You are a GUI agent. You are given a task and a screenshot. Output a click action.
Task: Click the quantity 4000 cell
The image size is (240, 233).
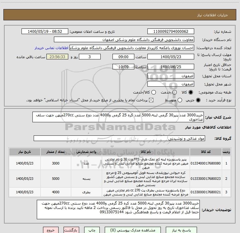coord(55,192)
